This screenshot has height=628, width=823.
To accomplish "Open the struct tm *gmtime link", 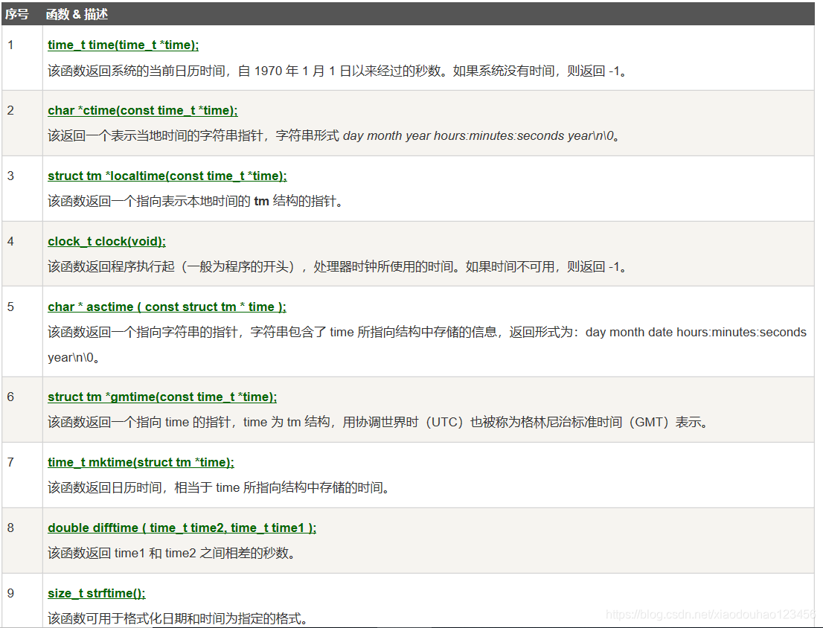I will [x=162, y=397].
